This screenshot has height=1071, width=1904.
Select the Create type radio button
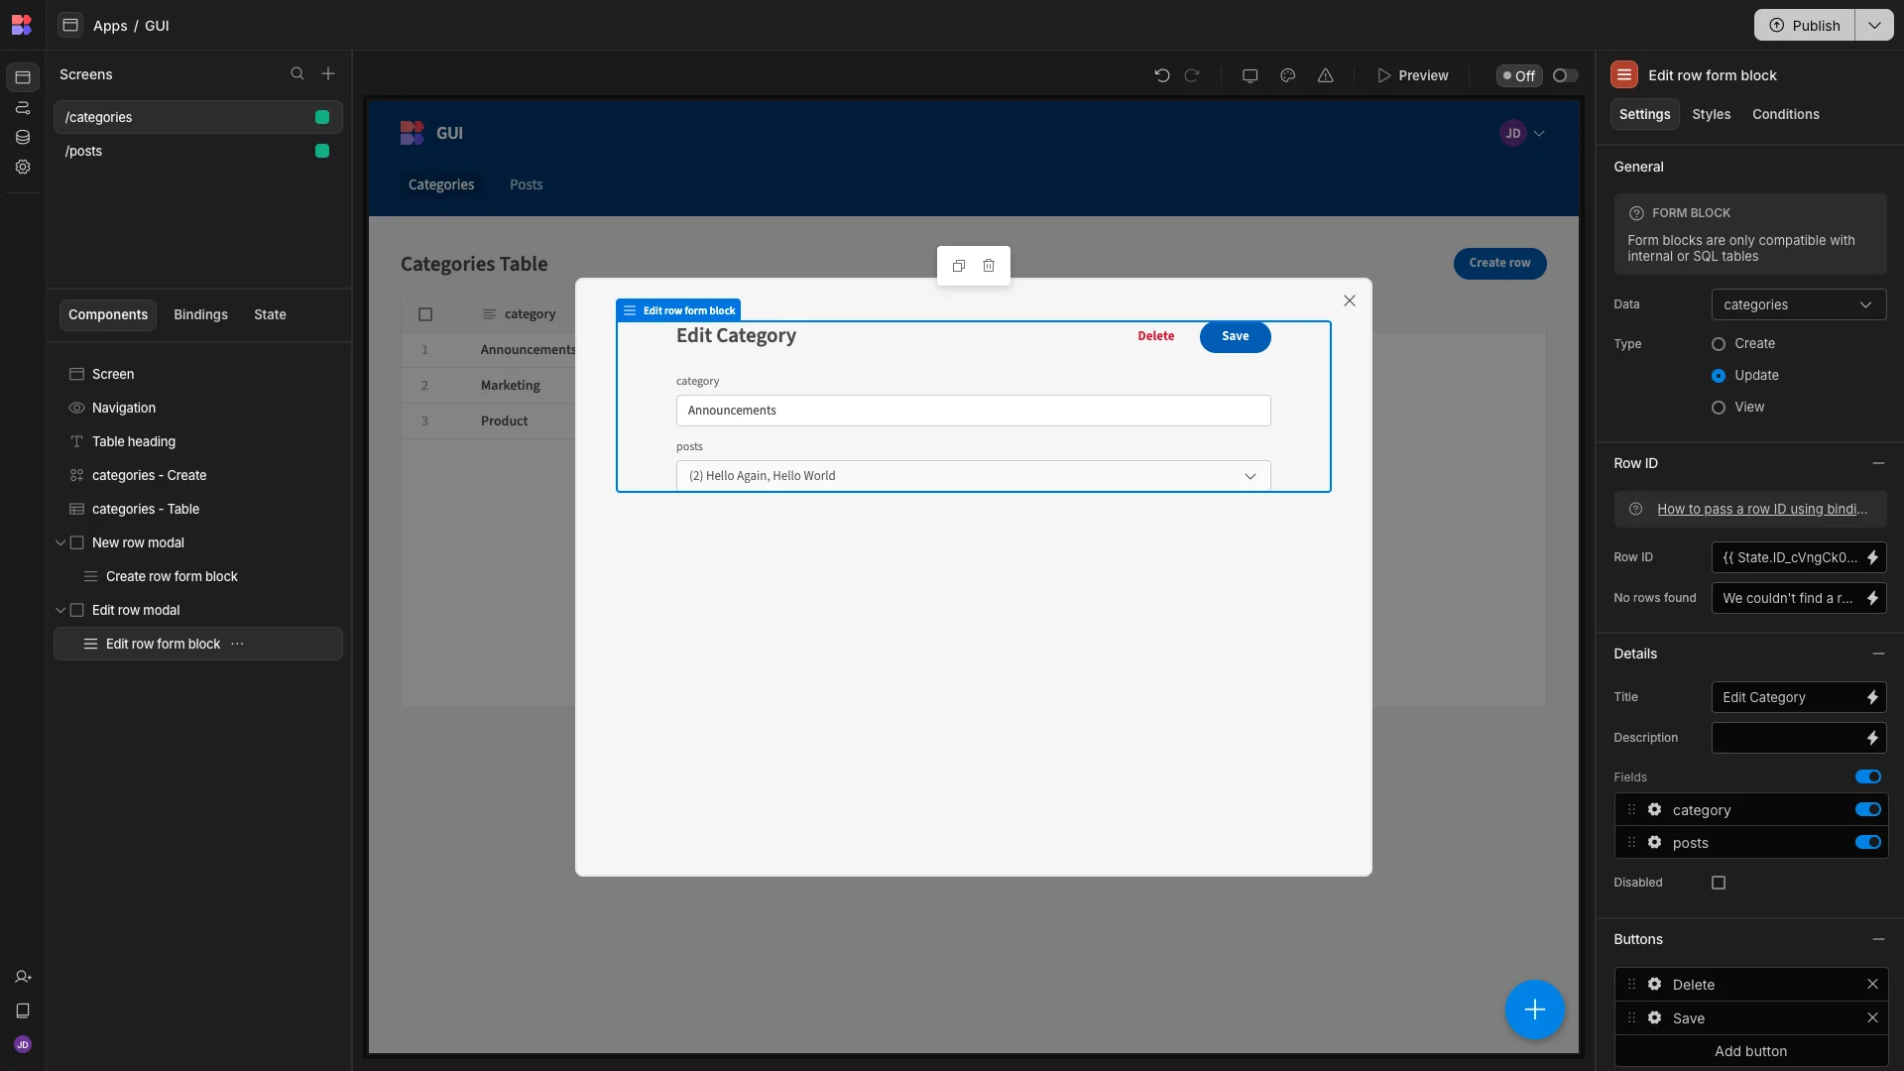(x=1719, y=344)
